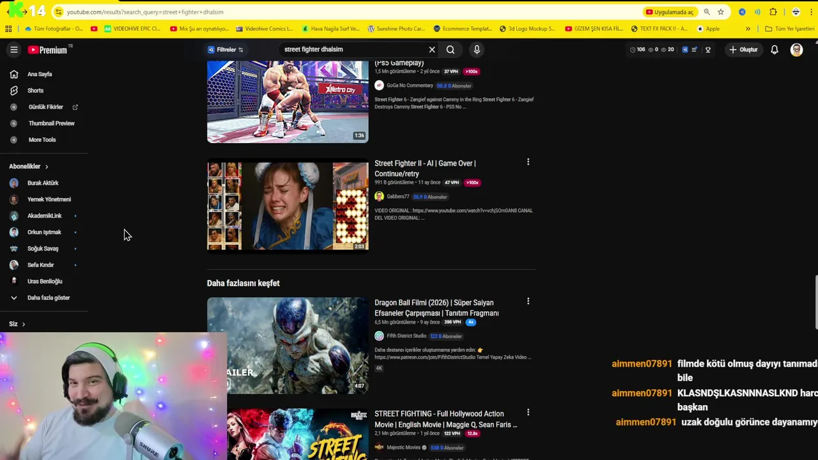Open more options for Street Fighter II AI video
This screenshot has width=818, height=460.
coord(528,162)
